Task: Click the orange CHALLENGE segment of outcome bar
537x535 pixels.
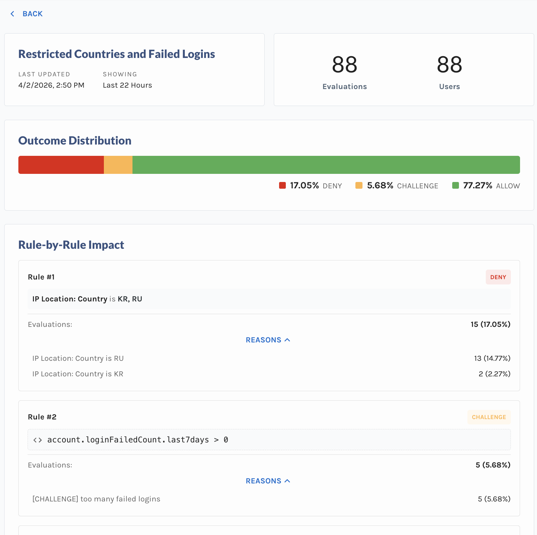Action: [118, 165]
